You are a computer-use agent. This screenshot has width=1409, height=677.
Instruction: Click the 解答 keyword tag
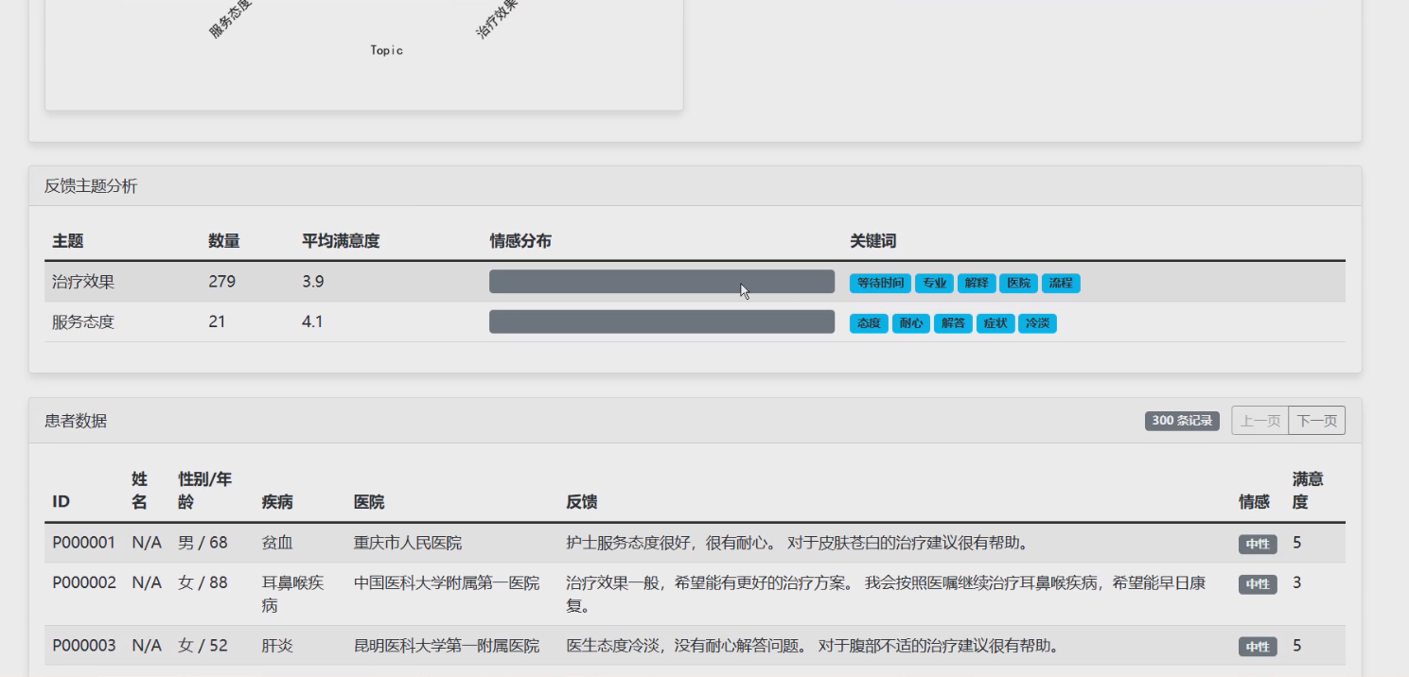coord(953,323)
